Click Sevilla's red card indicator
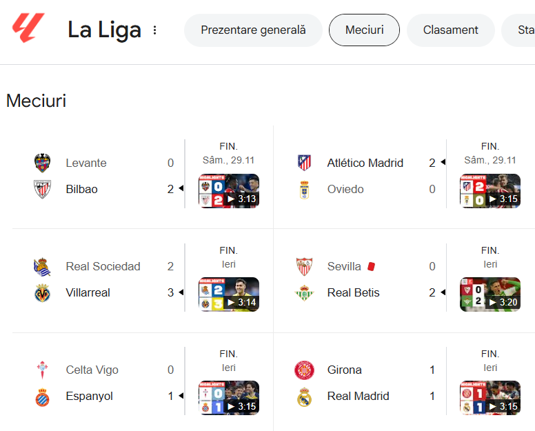Screen dimensions: 535x431 371,265
